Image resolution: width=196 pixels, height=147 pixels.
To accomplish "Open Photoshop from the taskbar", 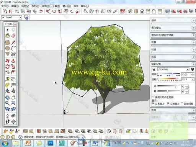I will click(50, 143).
